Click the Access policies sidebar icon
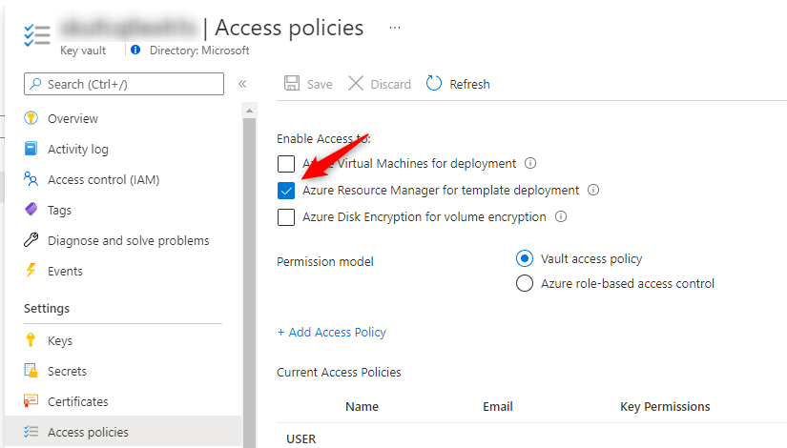Viewport: 787px width, 448px height. 31,432
